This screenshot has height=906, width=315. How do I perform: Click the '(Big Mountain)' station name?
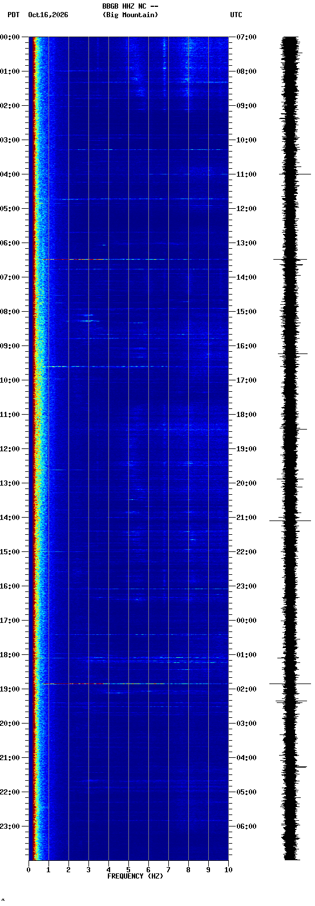130,15
